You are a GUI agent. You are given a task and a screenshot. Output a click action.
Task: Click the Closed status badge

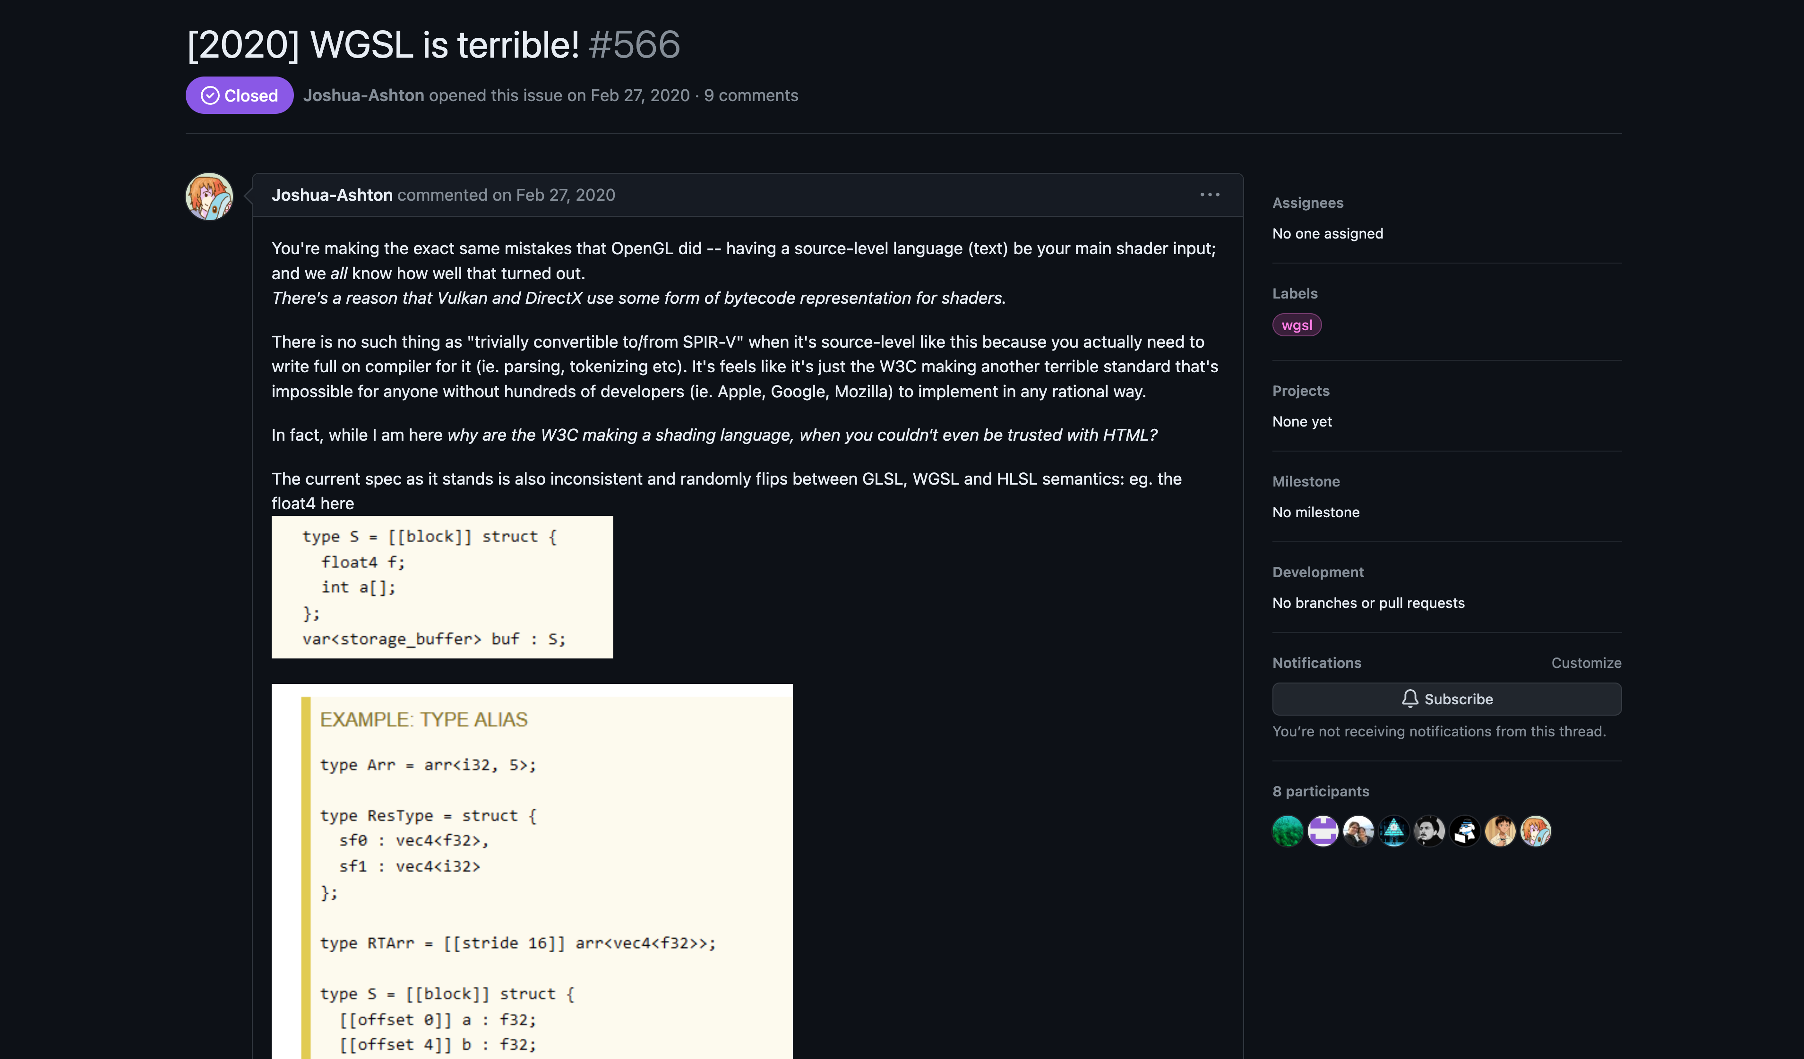tap(239, 95)
